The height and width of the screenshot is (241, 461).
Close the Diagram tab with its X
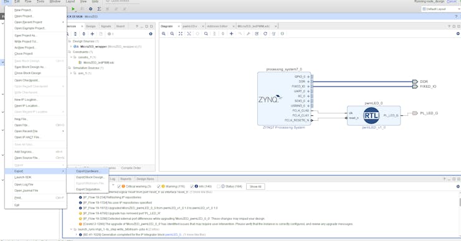pyautogui.click(x=178, y=26)
